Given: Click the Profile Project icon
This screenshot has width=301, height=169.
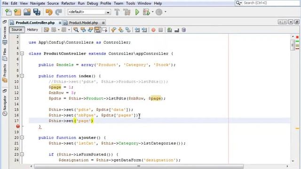Looking at the screenshot, I should click(159, 12).
